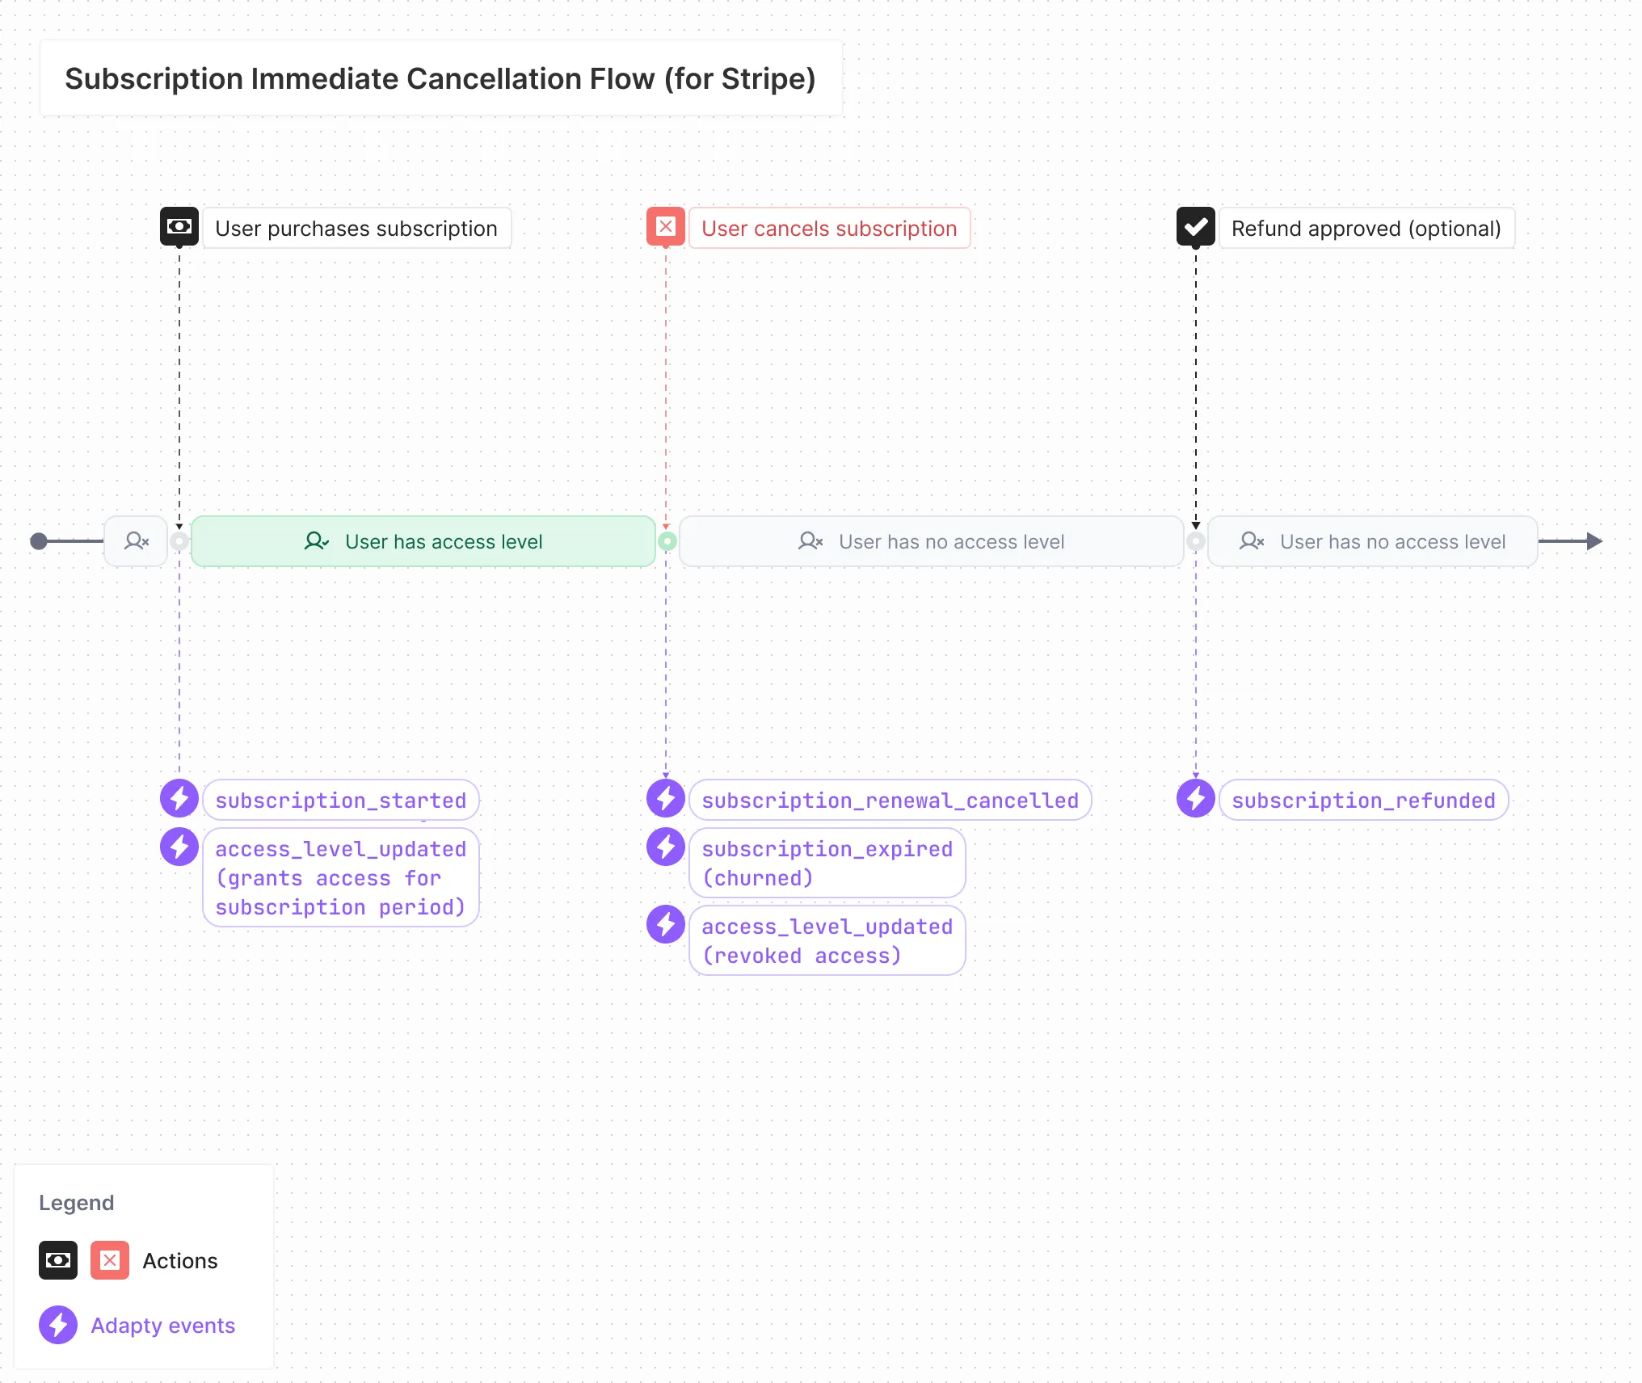Click the subscription_renewal_cancelled event tag
The width and height of the screenshot is (1642, 1383).
pyautogui.click(x=890, y=801)
